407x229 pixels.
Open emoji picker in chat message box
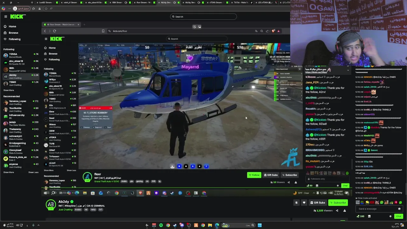tap(399, 209)
